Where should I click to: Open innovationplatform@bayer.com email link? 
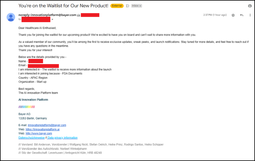(47, 125)
